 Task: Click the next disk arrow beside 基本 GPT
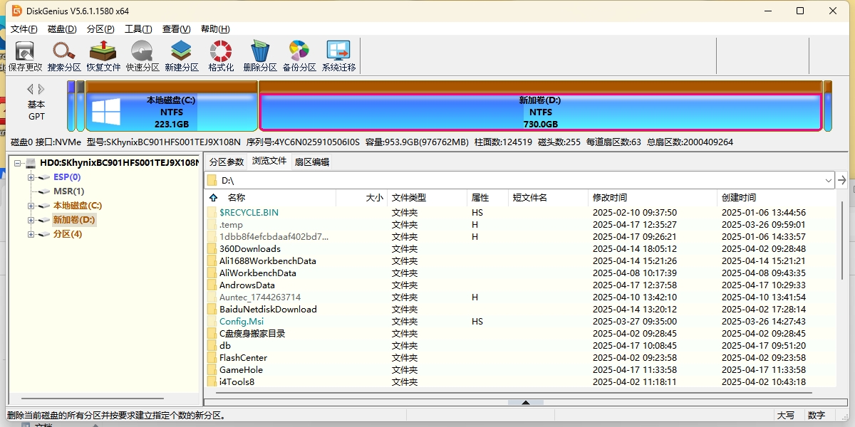click(x=41, y=90)
